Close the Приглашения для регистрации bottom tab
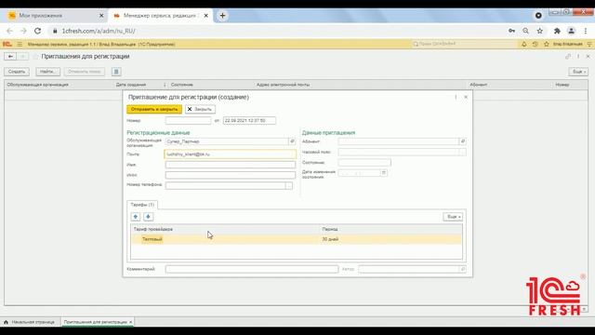The image size is (595, 335). pos(131,322)
